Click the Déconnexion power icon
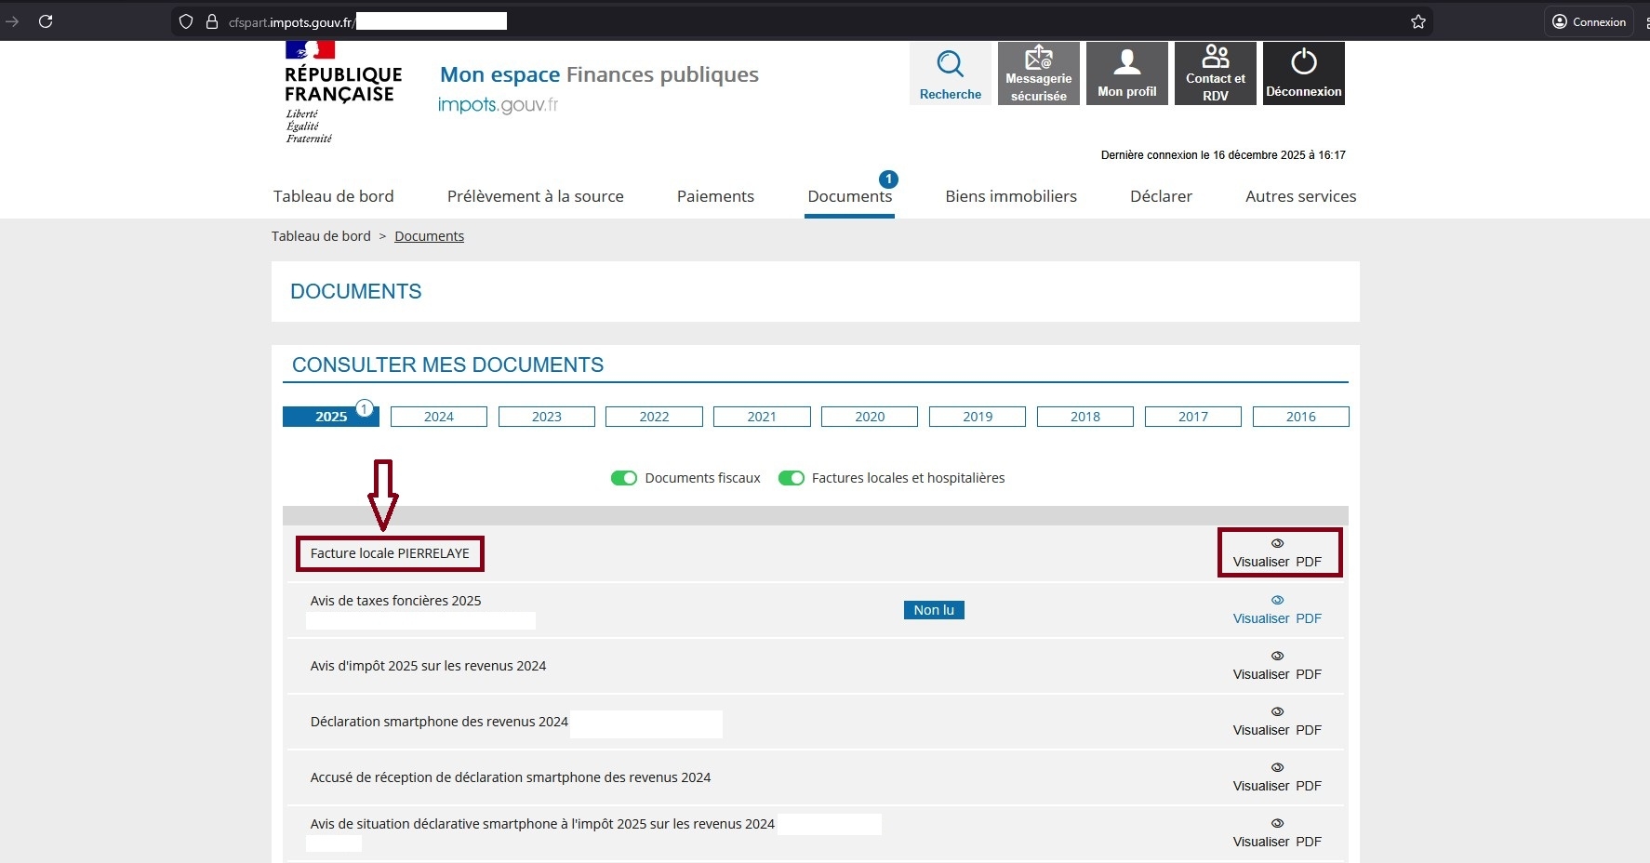 point(1303,62)
